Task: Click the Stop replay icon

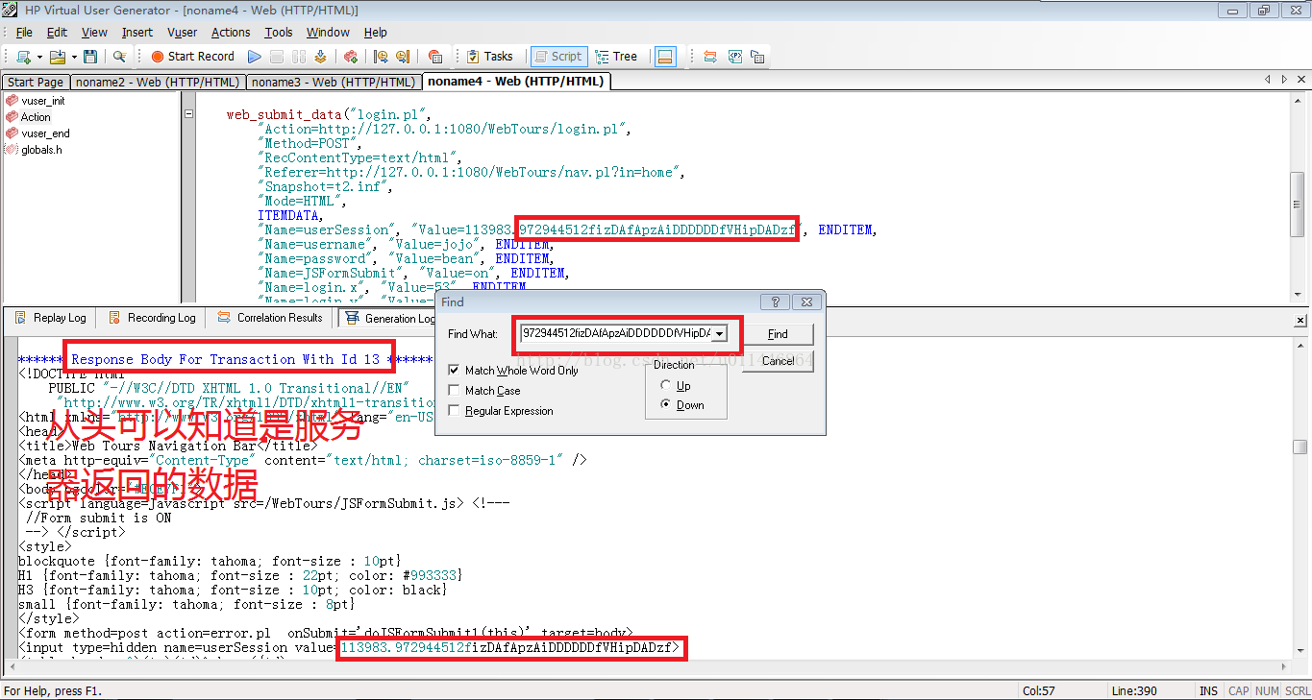Action: pyautogui.click(x=277, y=57)
